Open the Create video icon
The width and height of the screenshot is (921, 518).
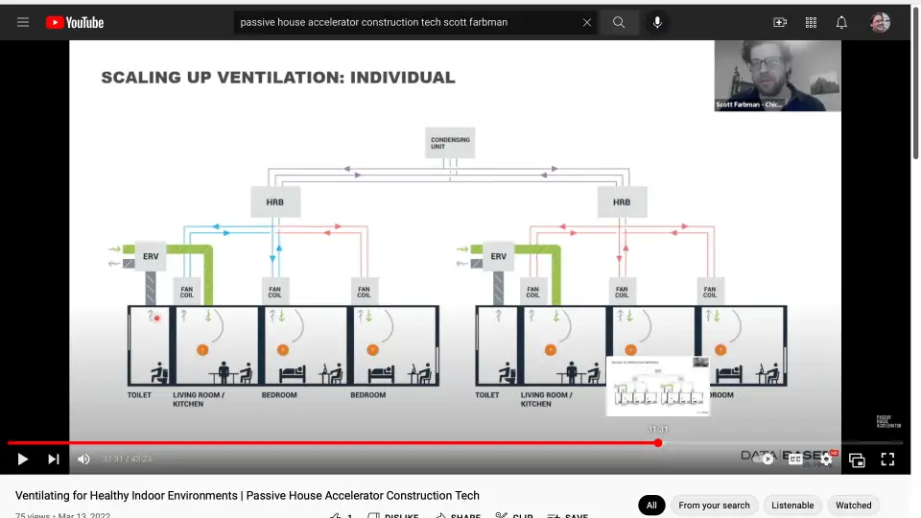point(780,22)
